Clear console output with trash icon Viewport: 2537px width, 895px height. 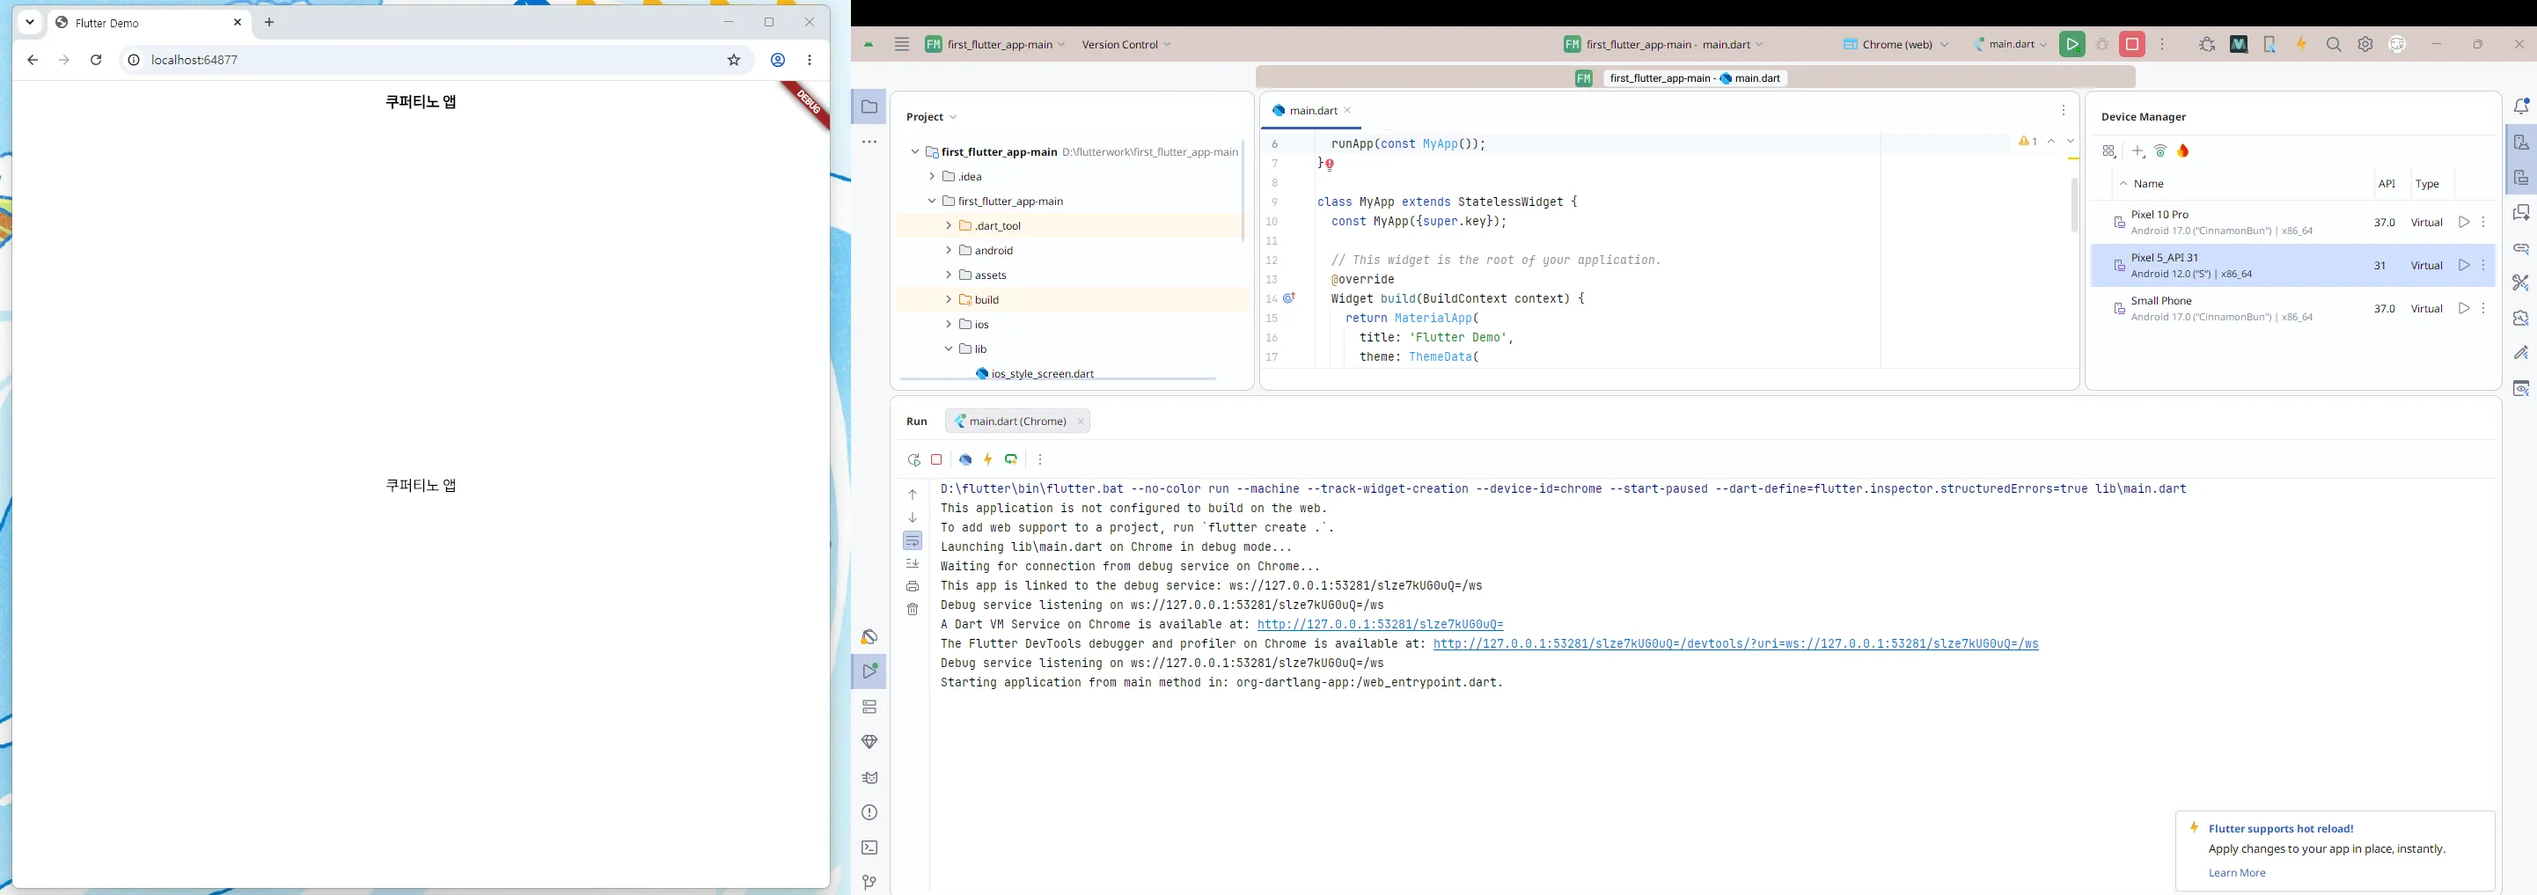tap(913, 610)
